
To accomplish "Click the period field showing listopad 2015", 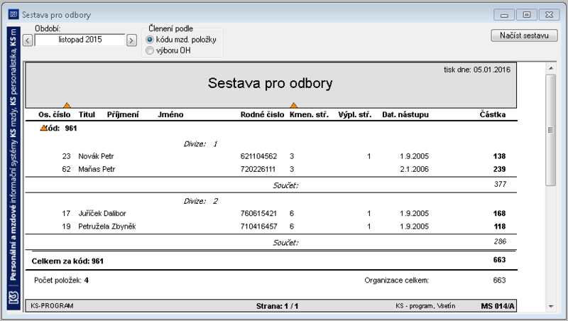I will point(80,40).
